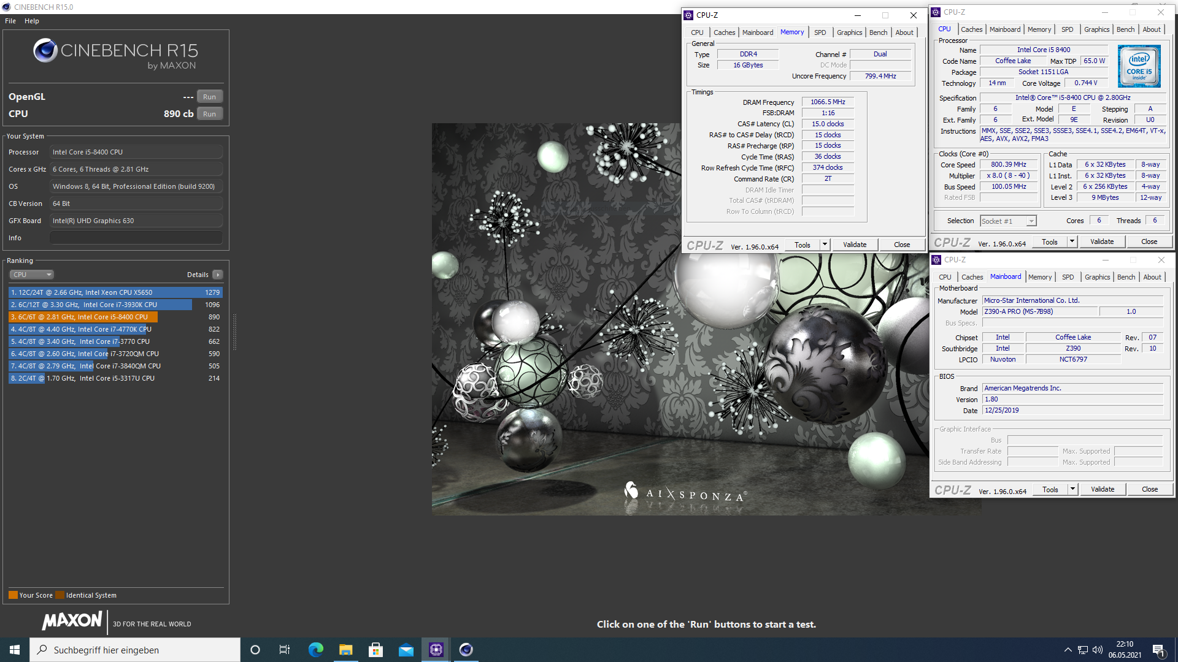
Task: Open File Explorer from taskbar
Action: [x=345, y=650]
